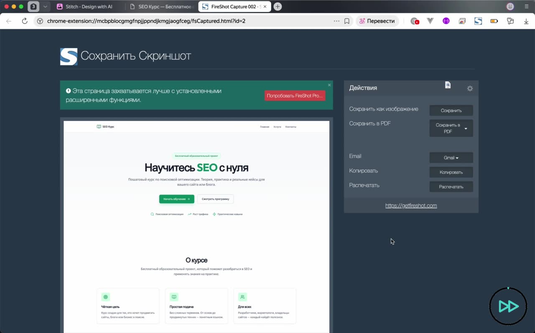535x333 pixels.
Task: Click the Перевести translate button
Action: click(x=377, y=21)
